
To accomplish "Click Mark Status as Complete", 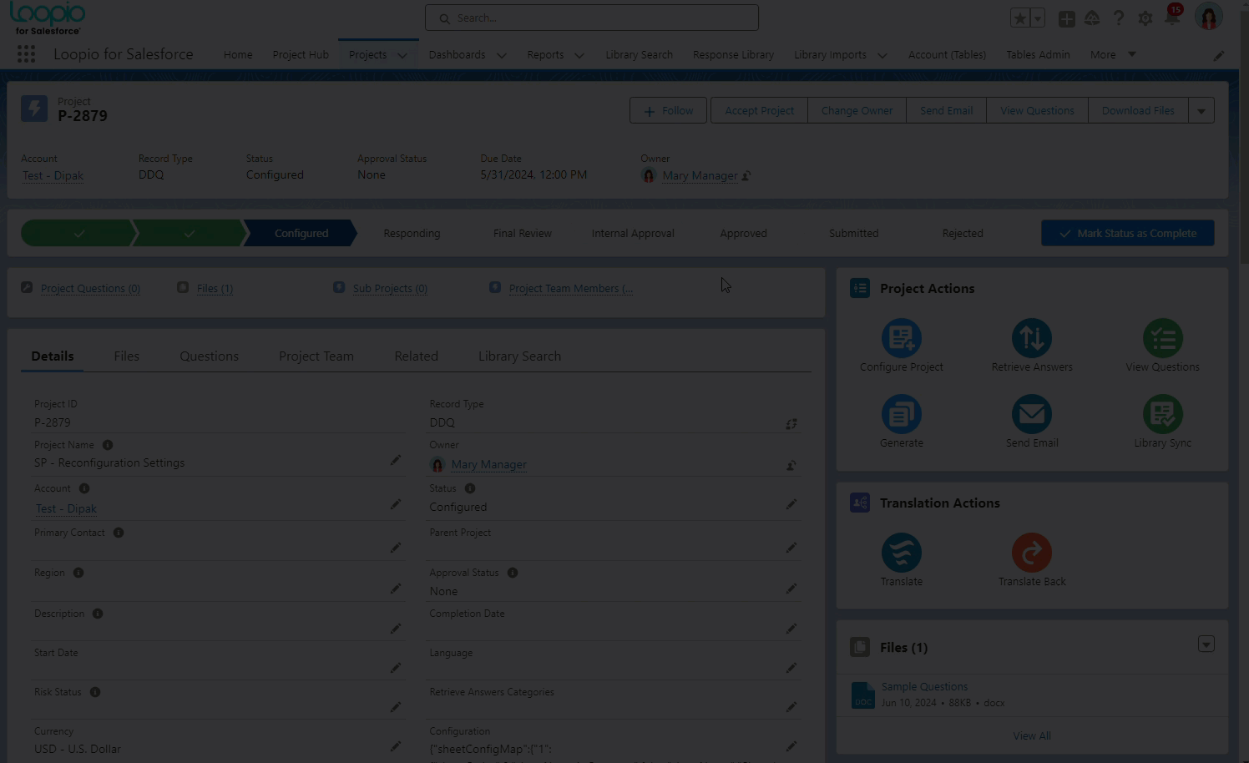I will click(x=1127, y=233).
